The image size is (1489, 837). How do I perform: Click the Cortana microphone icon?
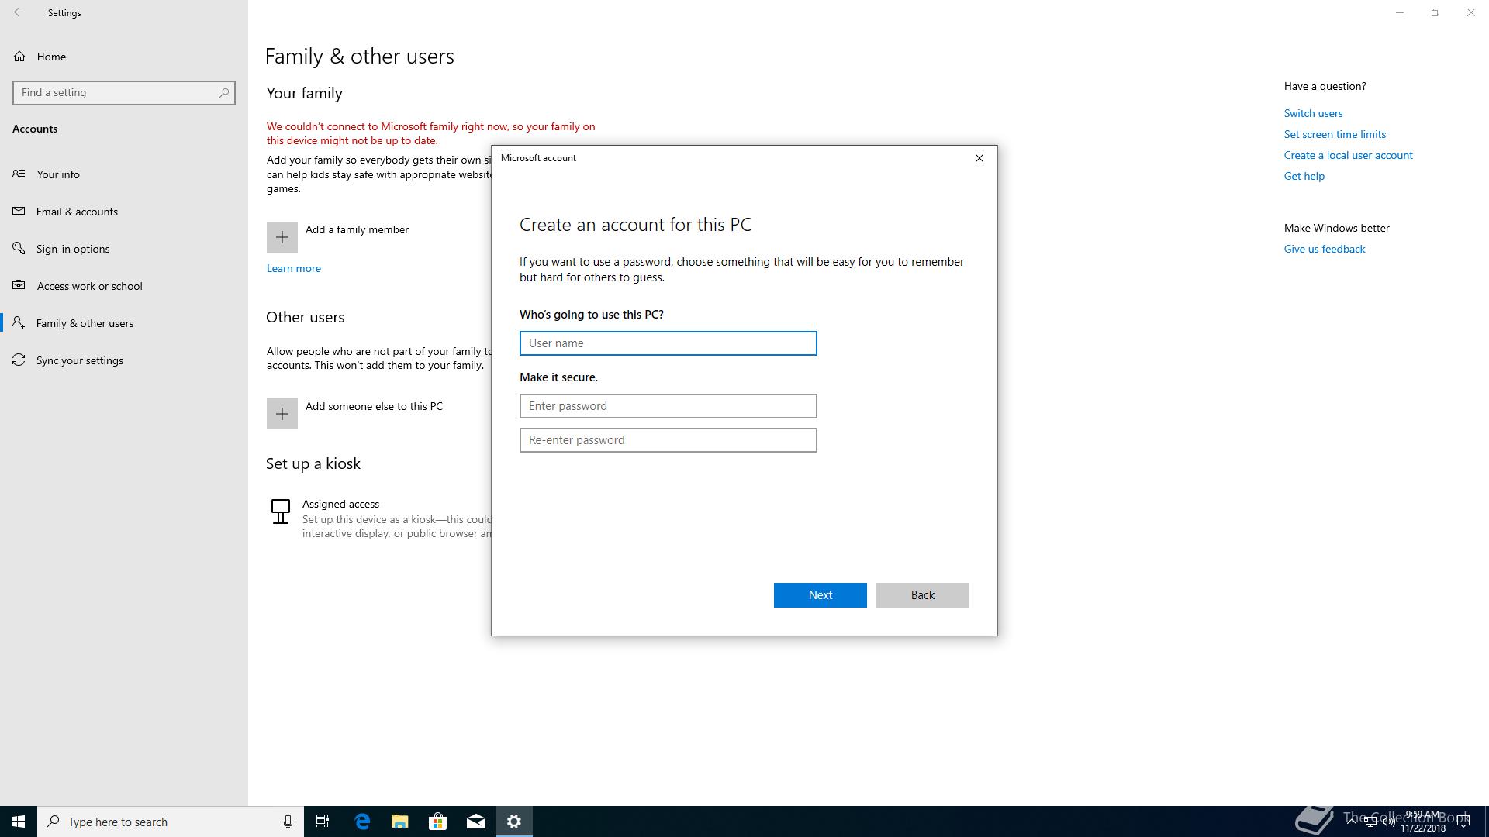288,821
